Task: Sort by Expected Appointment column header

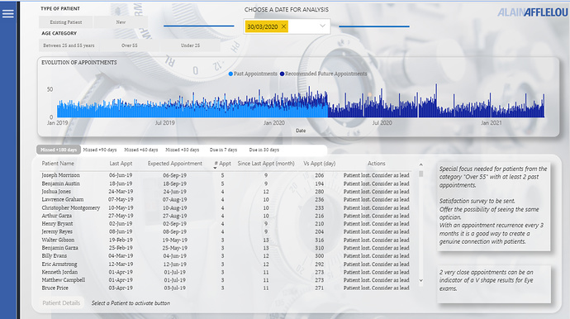Action: coord(175,164)
